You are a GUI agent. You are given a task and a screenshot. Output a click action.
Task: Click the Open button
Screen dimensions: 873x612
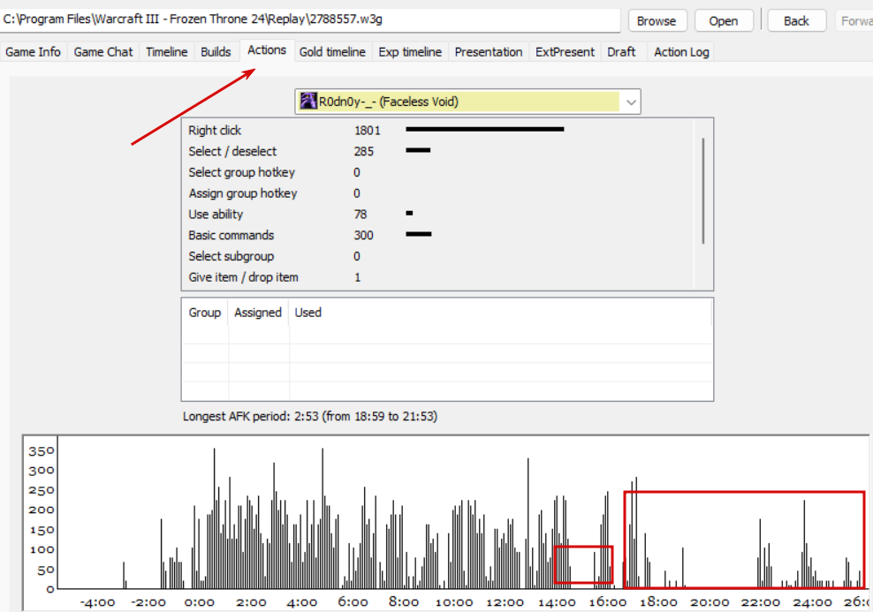tap(724, 21)
